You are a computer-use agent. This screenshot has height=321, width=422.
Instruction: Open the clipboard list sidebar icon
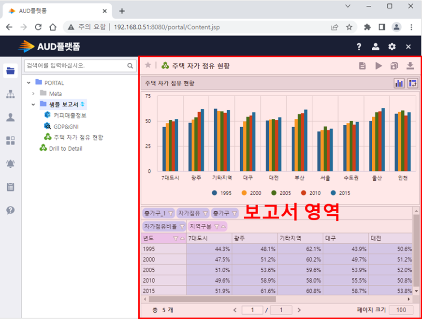[11, 187]
